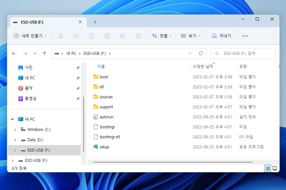Click the bootmgr.efi file icon
286x190 pixels.
(96, 137)
